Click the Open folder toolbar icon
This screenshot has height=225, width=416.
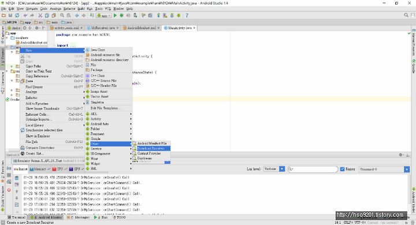[x=3, y=16]
